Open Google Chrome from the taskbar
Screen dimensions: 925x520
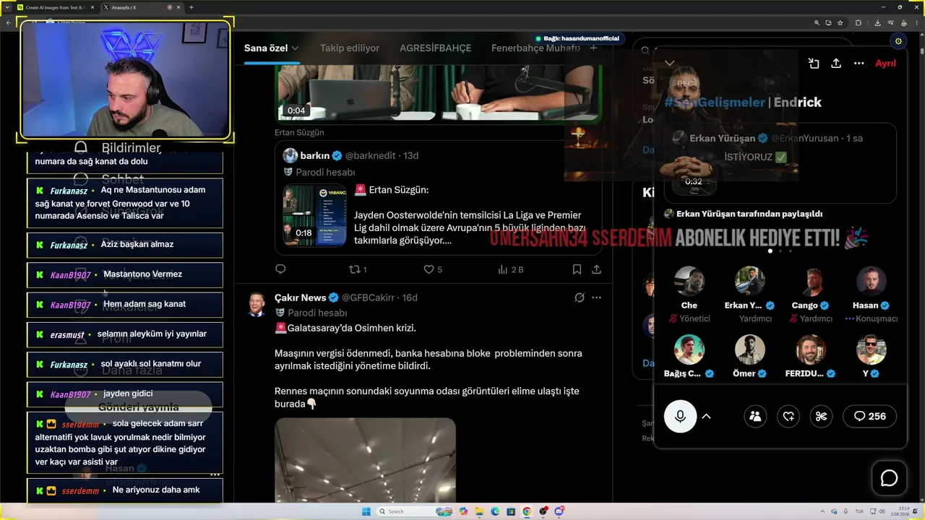527,511
